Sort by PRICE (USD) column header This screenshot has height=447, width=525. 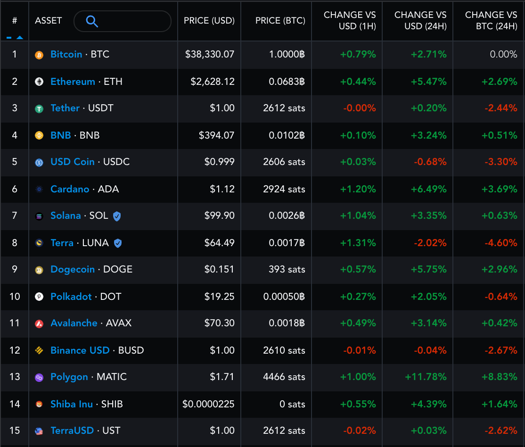(209, 21)
